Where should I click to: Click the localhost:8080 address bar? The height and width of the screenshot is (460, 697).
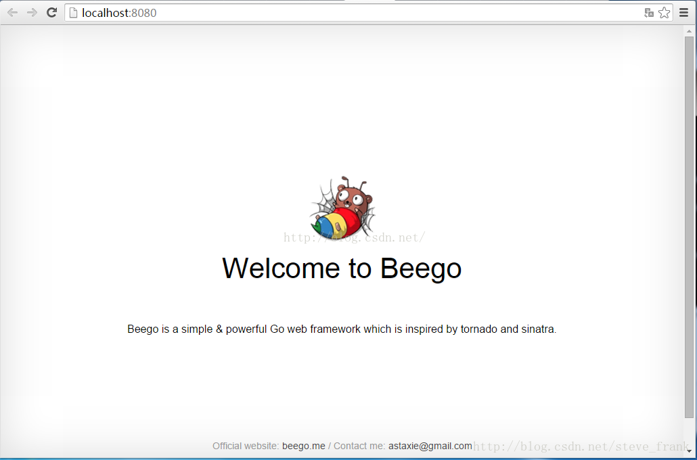coord(368,13)
